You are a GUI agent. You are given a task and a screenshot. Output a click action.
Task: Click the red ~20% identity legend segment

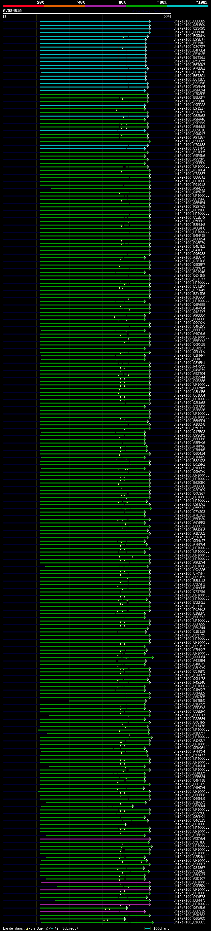(23, 6)
